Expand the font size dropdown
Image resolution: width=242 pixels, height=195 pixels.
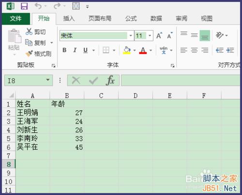[x=150, y=35]
